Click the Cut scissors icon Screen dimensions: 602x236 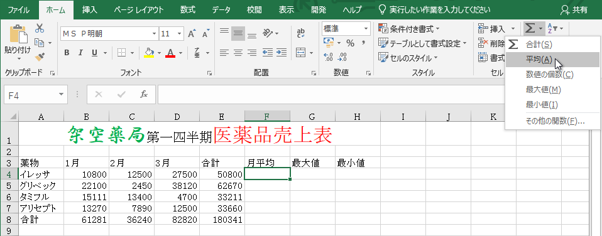[40, 28]
